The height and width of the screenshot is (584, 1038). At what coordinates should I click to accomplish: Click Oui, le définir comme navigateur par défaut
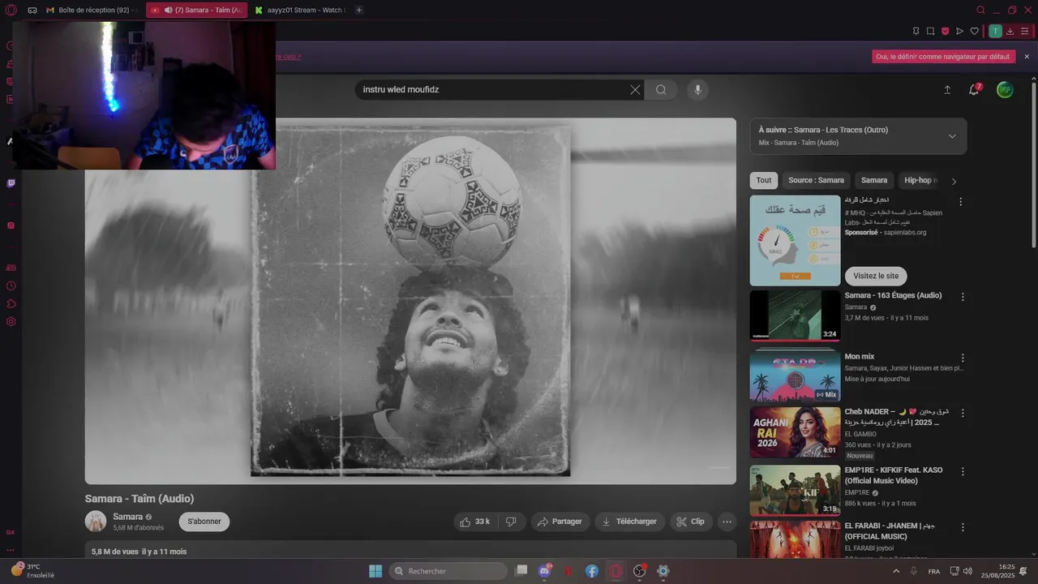944,57
